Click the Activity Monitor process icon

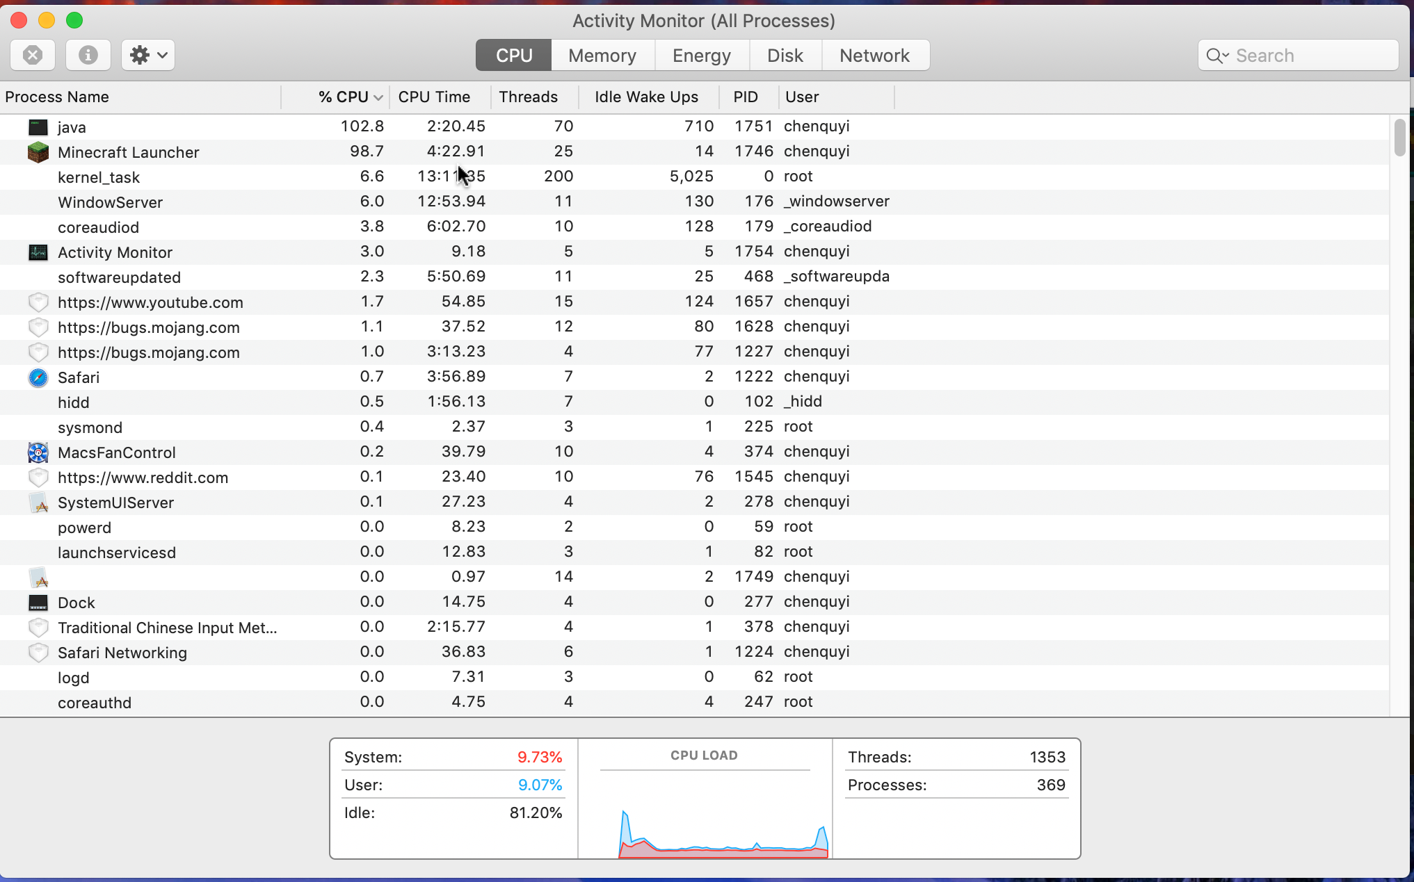[x=38, y=252]
